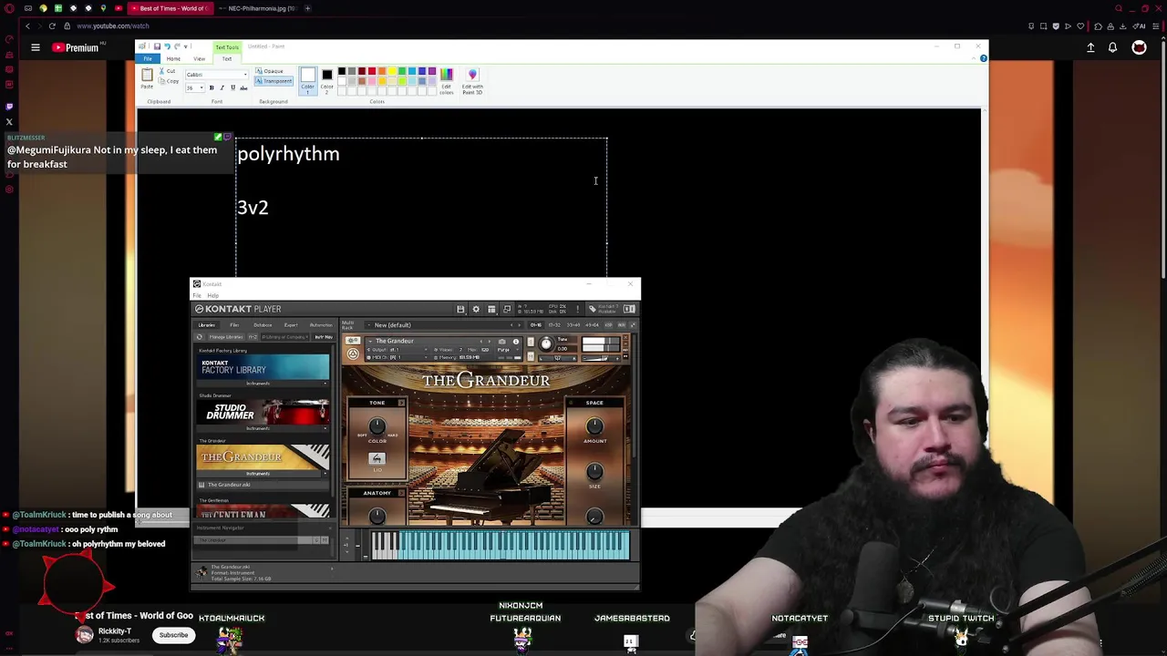Select Paint's Text ribbon tab

pyautogui.click(x=227, y=58)
